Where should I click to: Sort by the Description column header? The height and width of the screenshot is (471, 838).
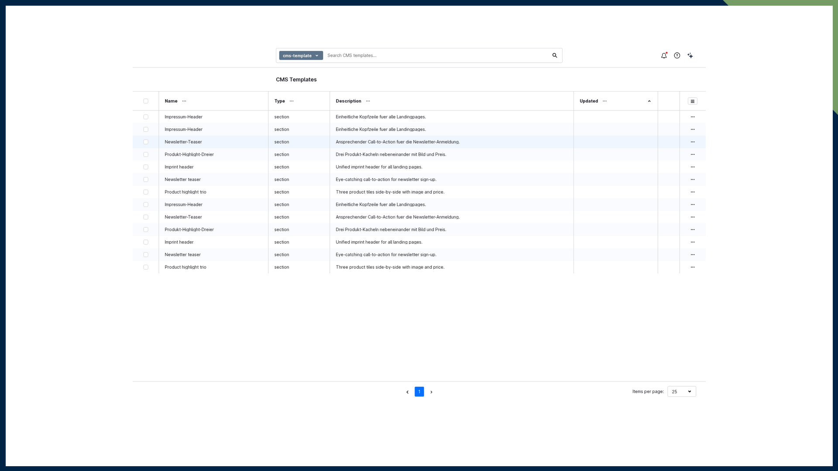click(348, 101)
